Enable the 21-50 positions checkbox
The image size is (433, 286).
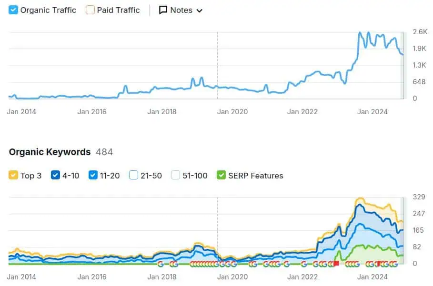[134, 175]
